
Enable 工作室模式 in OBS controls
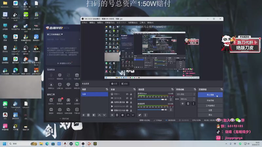[210, 106]
